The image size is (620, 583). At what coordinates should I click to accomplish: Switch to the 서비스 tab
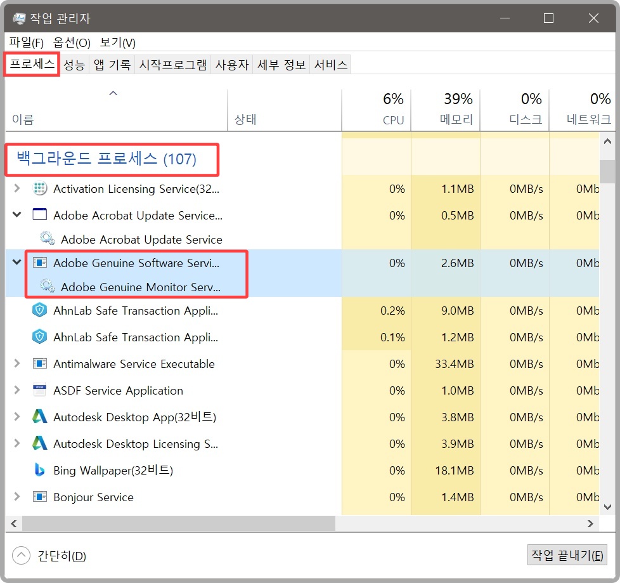[330, 65]
